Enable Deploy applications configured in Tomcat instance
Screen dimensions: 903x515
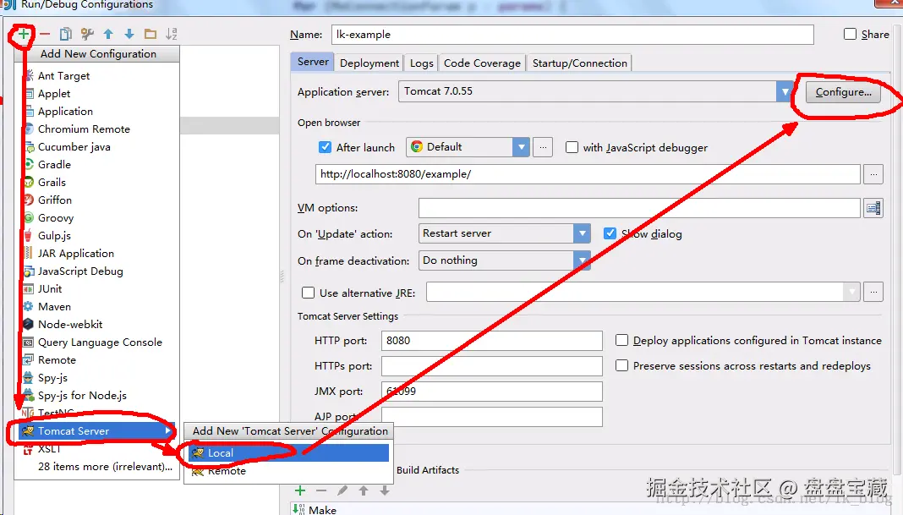[x=622, y=340]
